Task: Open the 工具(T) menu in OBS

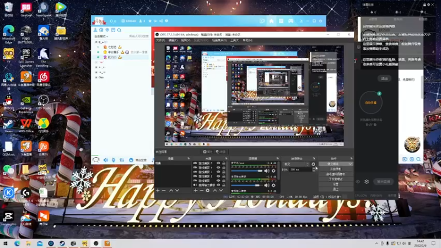Action: 235,40
